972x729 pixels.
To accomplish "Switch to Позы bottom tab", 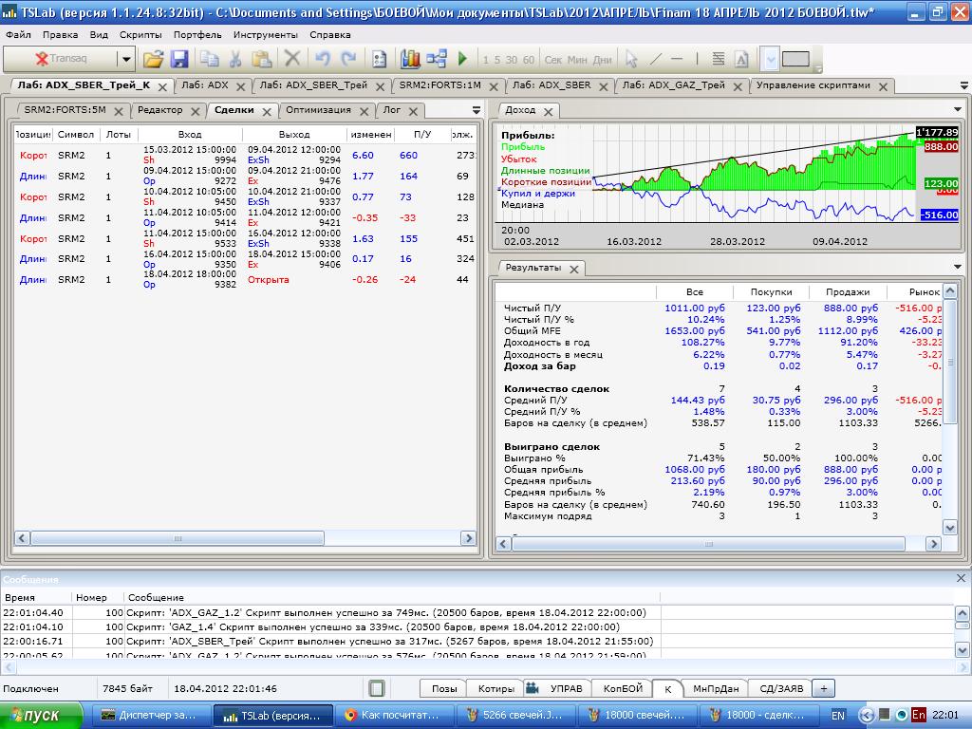I will (x=444, y=689).
